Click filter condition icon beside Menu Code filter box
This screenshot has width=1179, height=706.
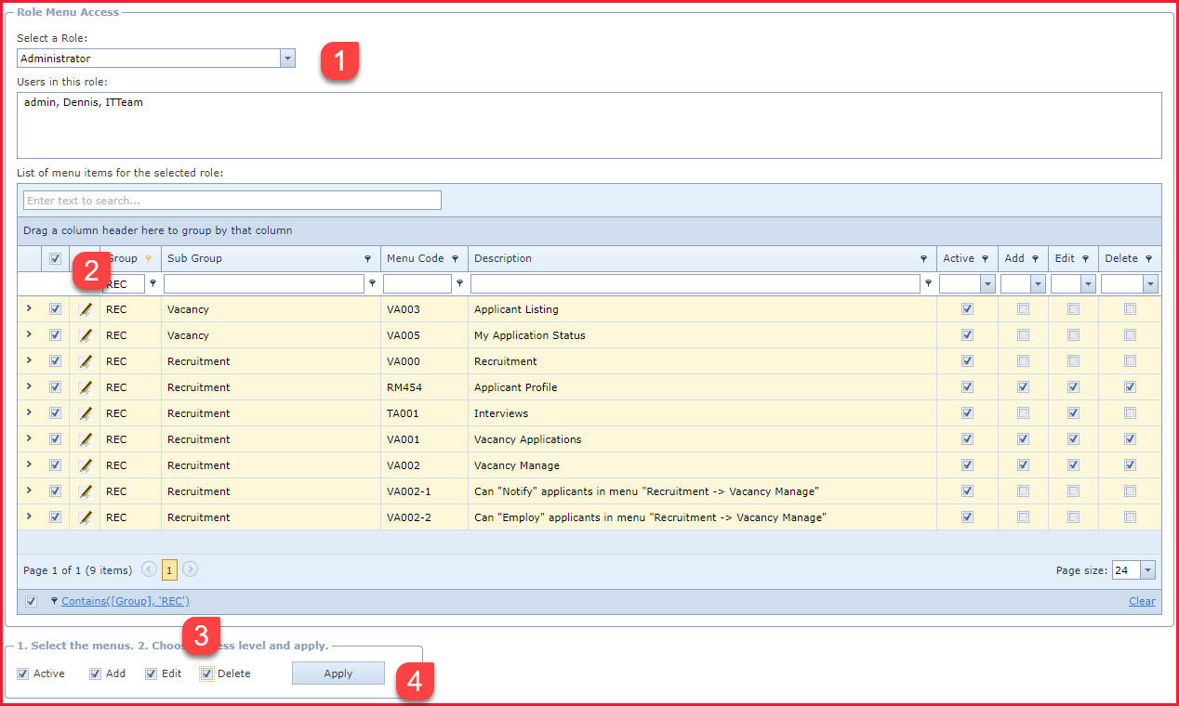click(459, 284)
